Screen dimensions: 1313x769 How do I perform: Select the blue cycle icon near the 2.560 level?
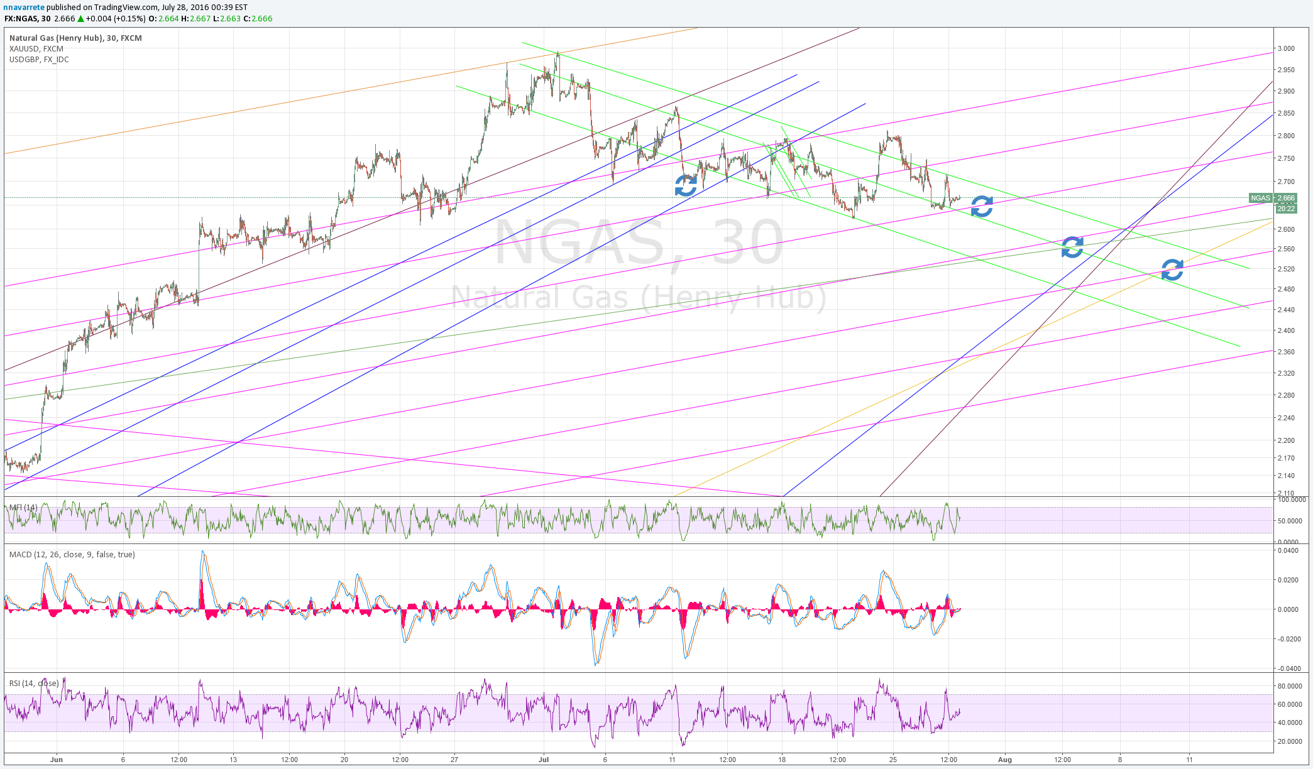1072,247
